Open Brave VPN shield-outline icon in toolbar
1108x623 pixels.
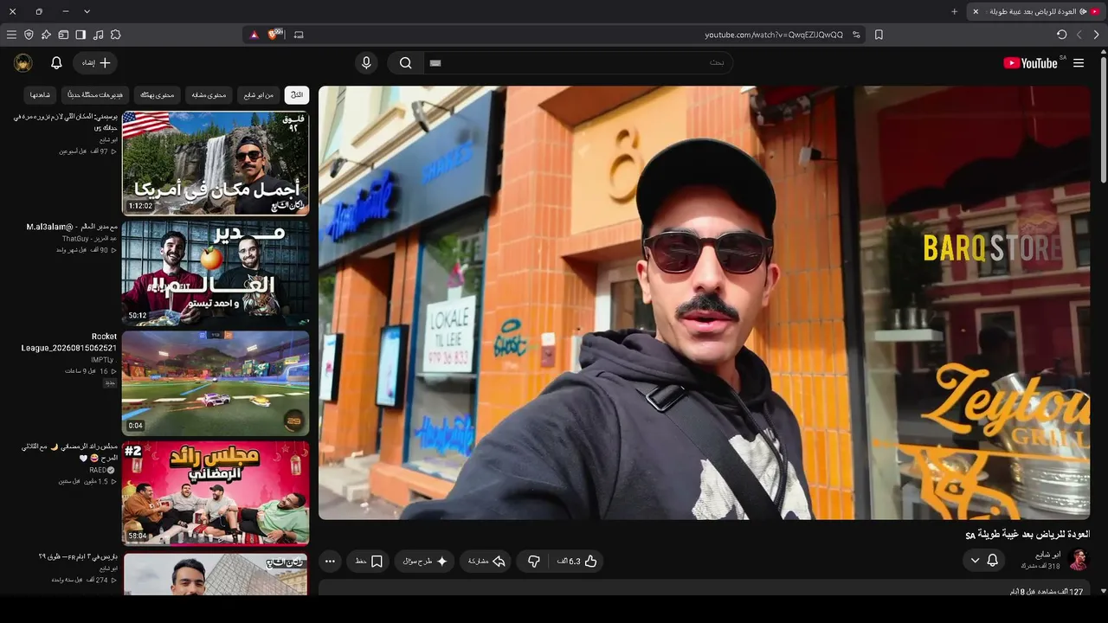(29, 35)
